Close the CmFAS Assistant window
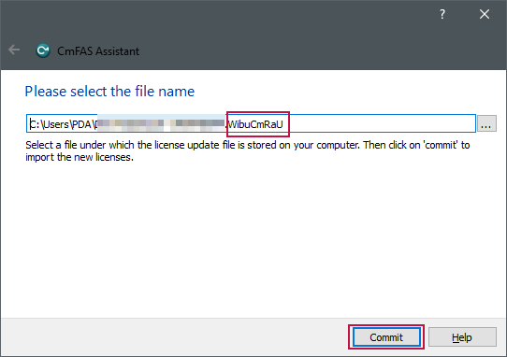This screenshot has width=507, height=357. [485, 14]
